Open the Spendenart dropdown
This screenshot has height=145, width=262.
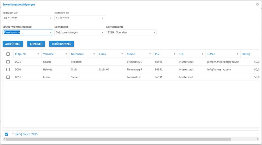(x=102, y=32)
